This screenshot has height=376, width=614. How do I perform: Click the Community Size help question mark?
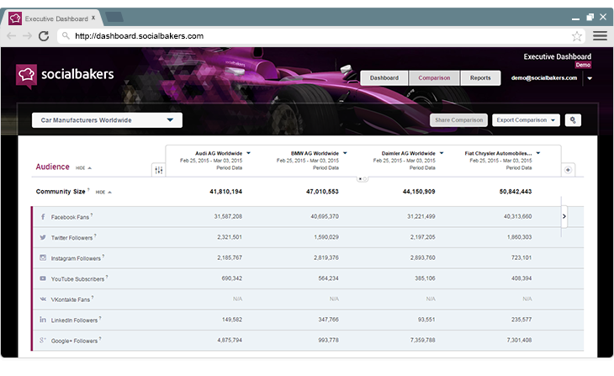tap(88, 189)
